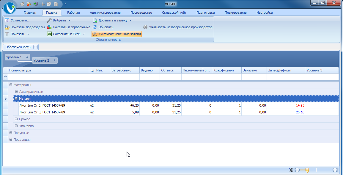The image size is (343, 175).
Task: Collapse the Металл group
Action: click(x=16, y=99)
